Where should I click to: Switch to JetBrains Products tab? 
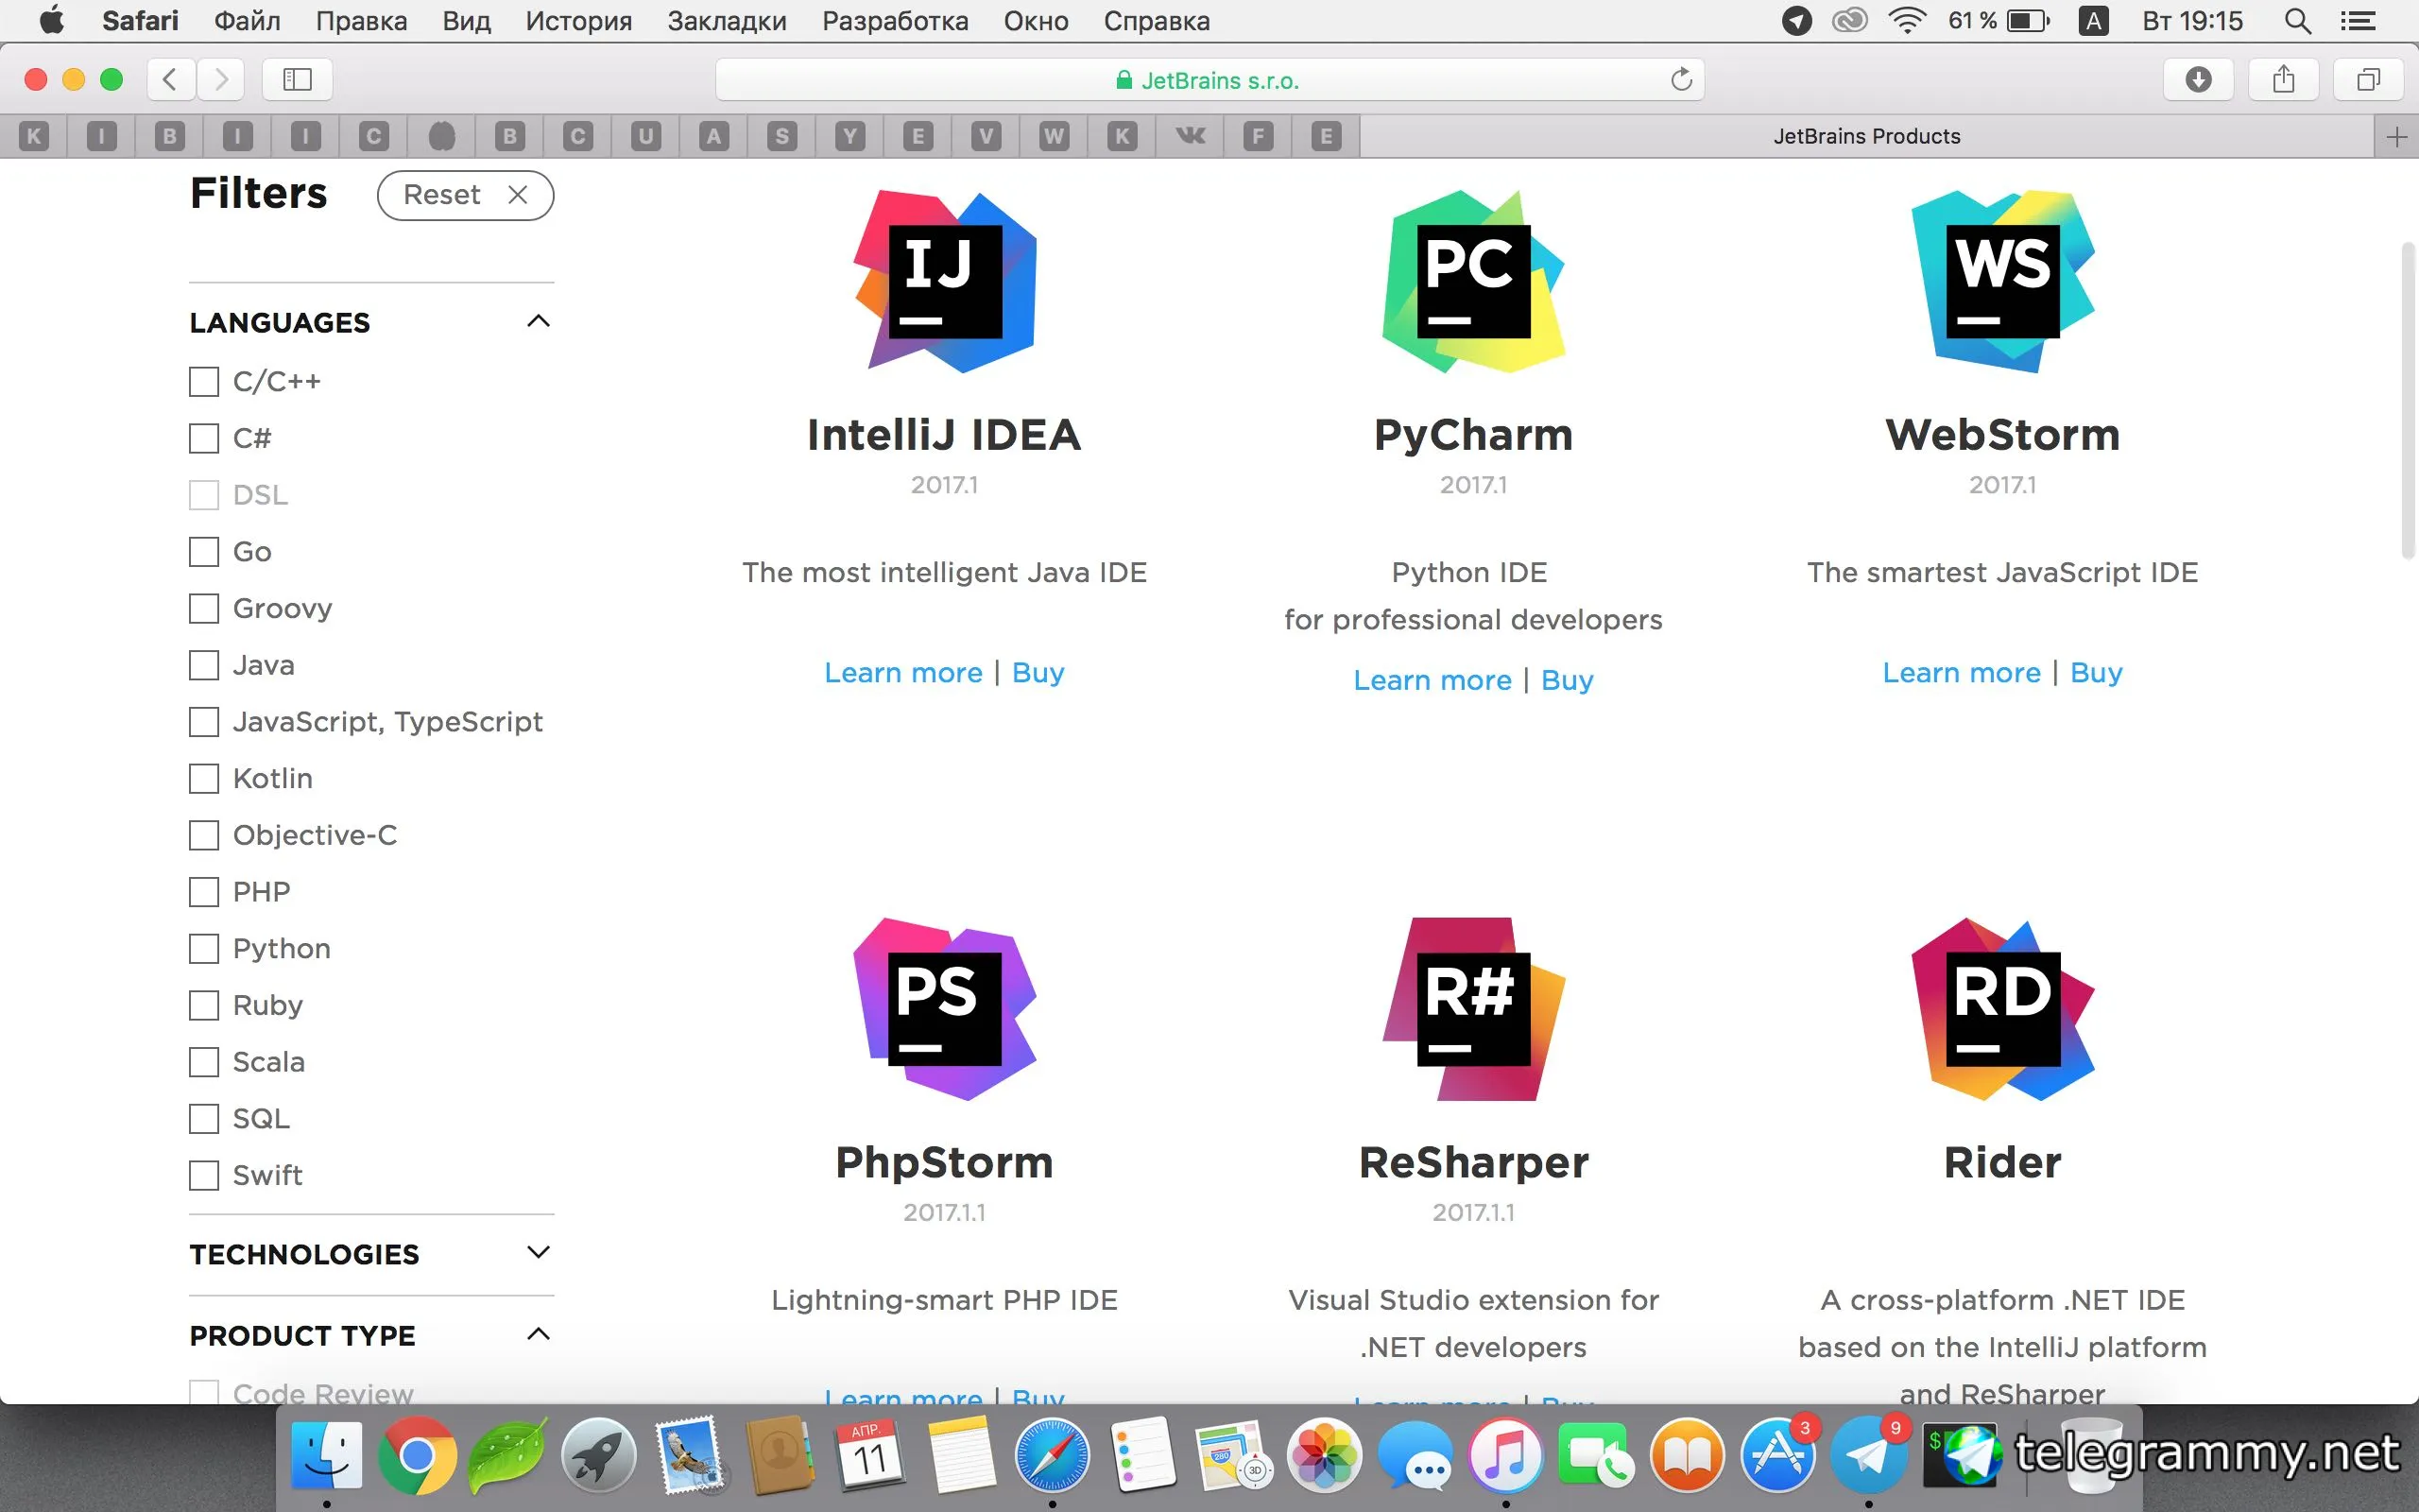pyautogui.click(x=1866, y=136)
